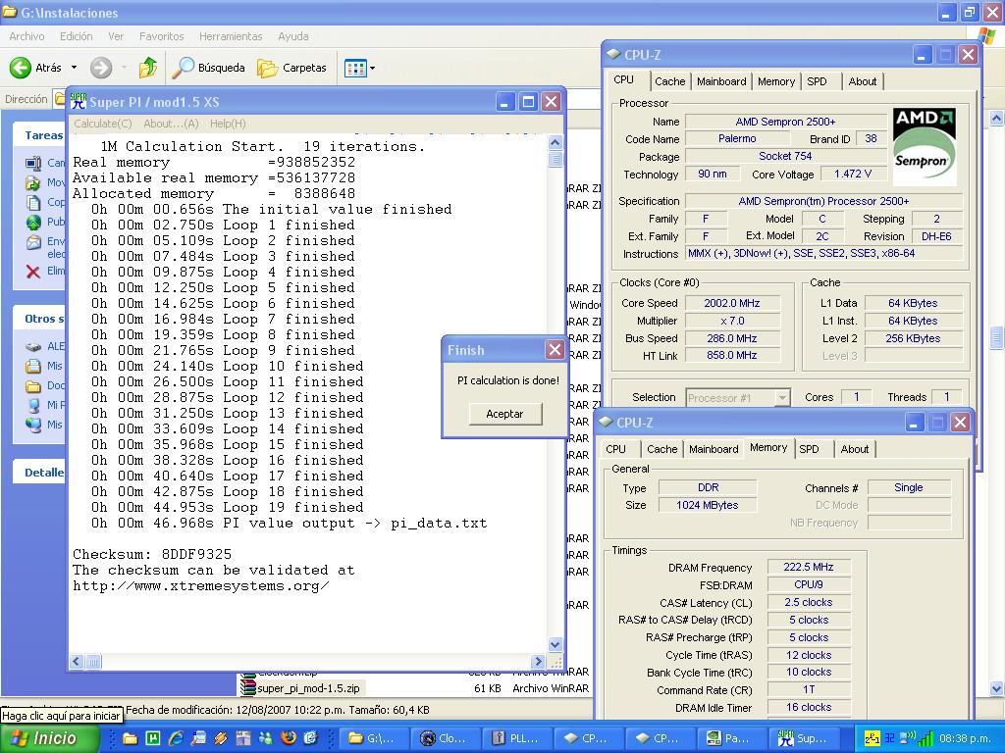Open Super PI Help(H) menu
This screenshot has width=1005, height=753.
tap(228, 124)
